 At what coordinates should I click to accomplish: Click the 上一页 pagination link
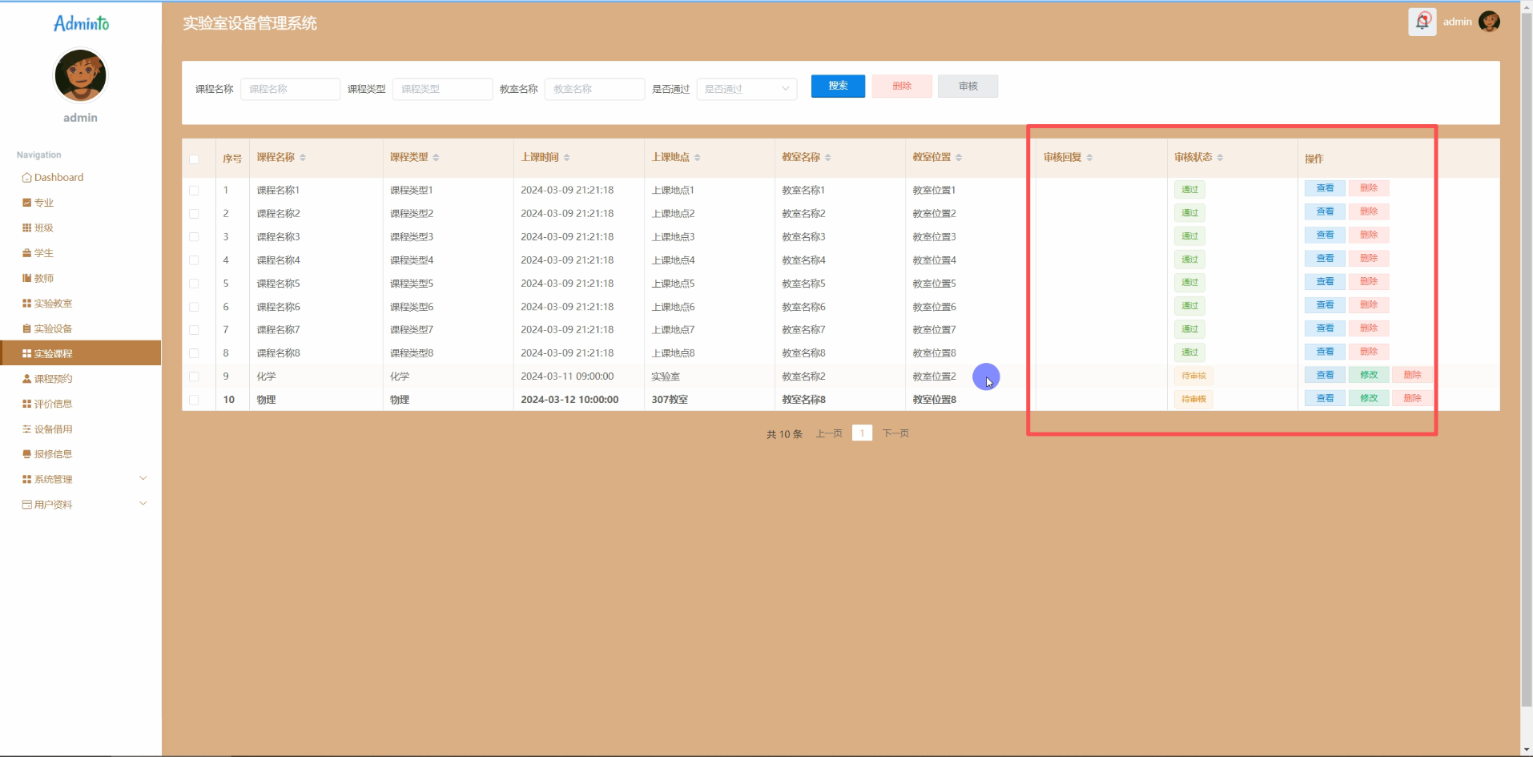[x=829, y=433]
